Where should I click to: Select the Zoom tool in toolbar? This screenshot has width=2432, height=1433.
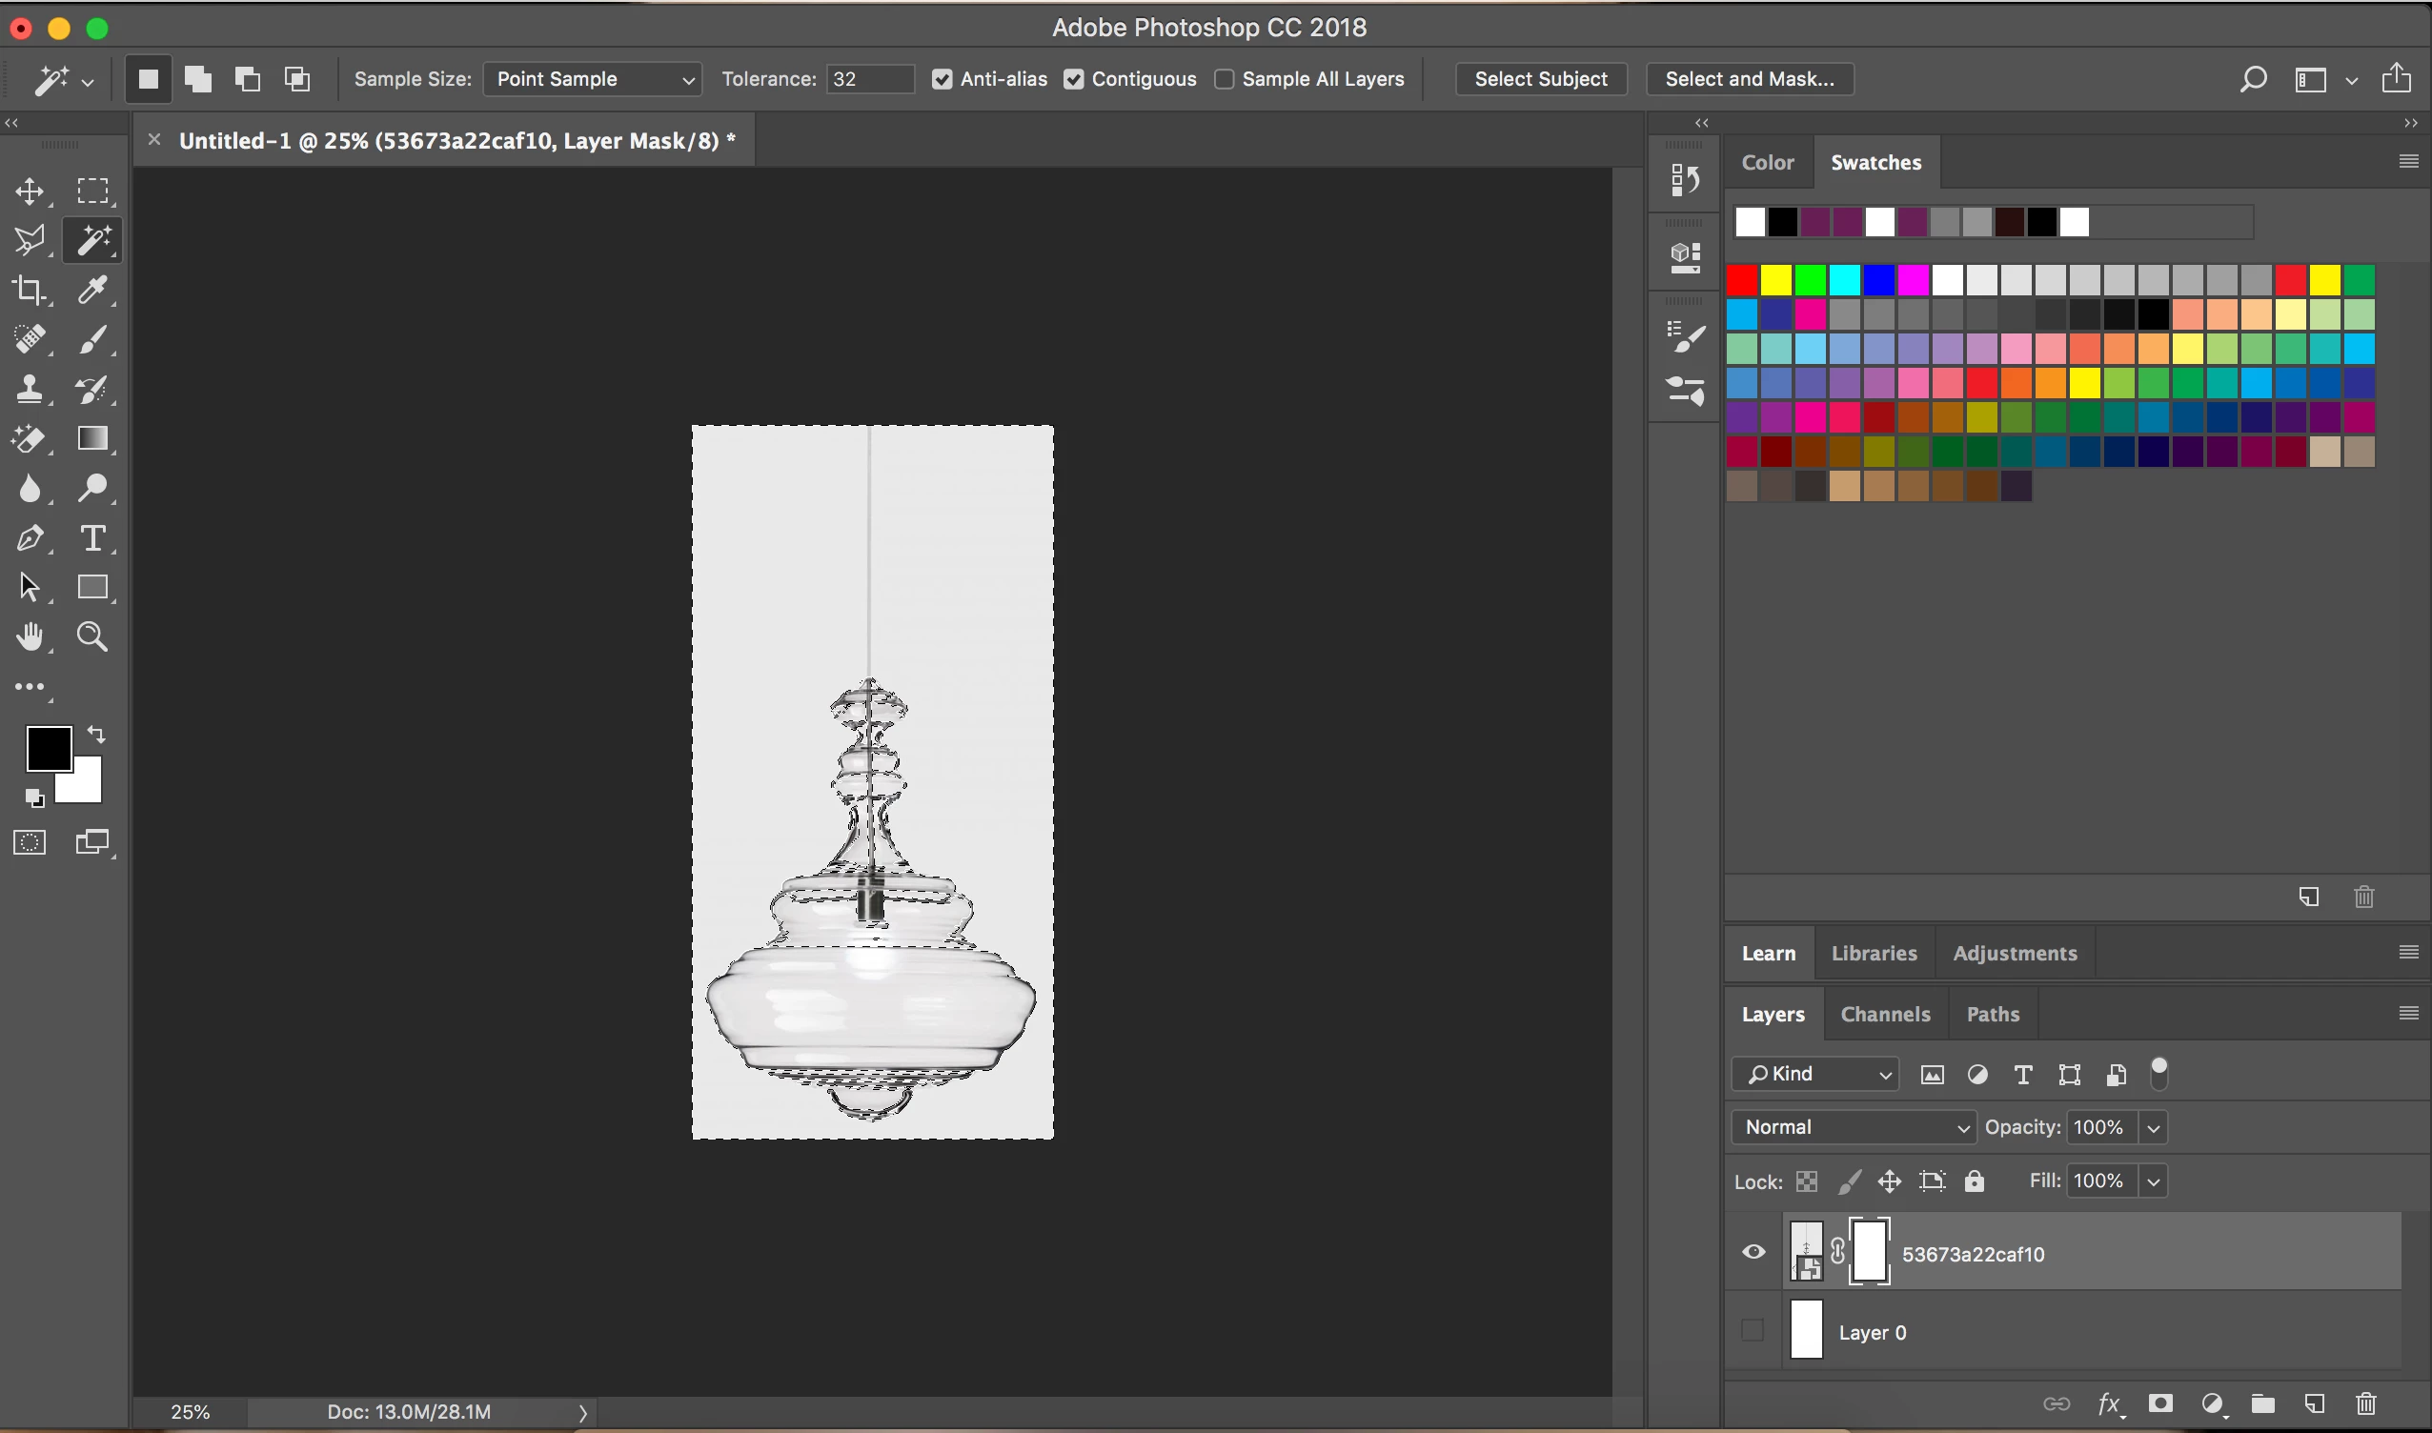[x=92, y=636]
